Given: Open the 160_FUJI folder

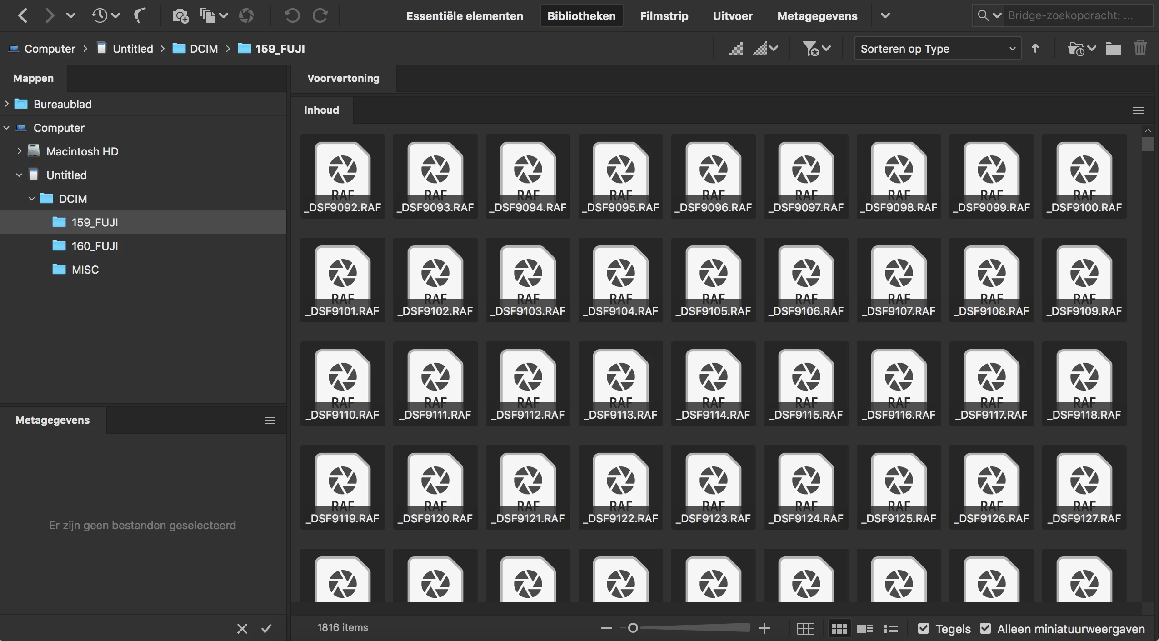Looking at the screenshot, I should coord(95,246).
